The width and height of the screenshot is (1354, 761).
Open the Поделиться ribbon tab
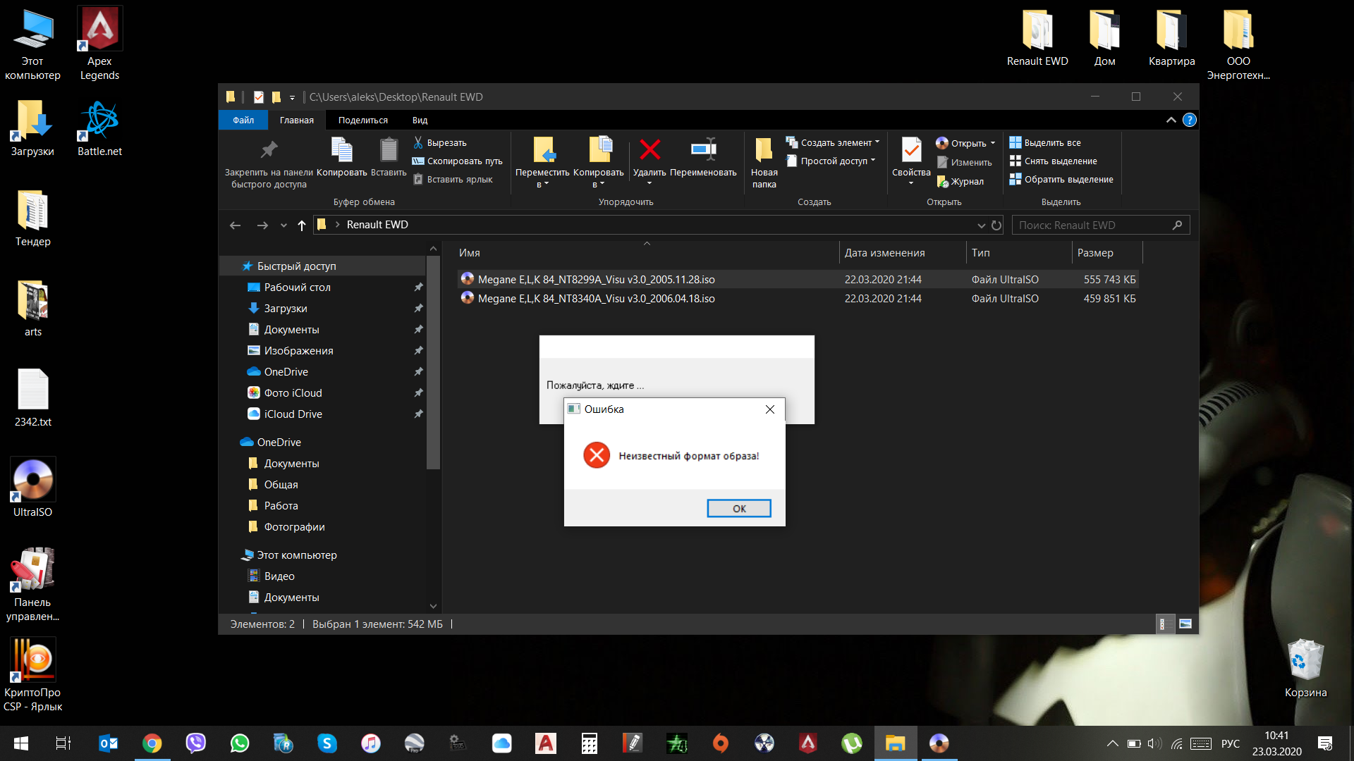click(x=362, y=120)
